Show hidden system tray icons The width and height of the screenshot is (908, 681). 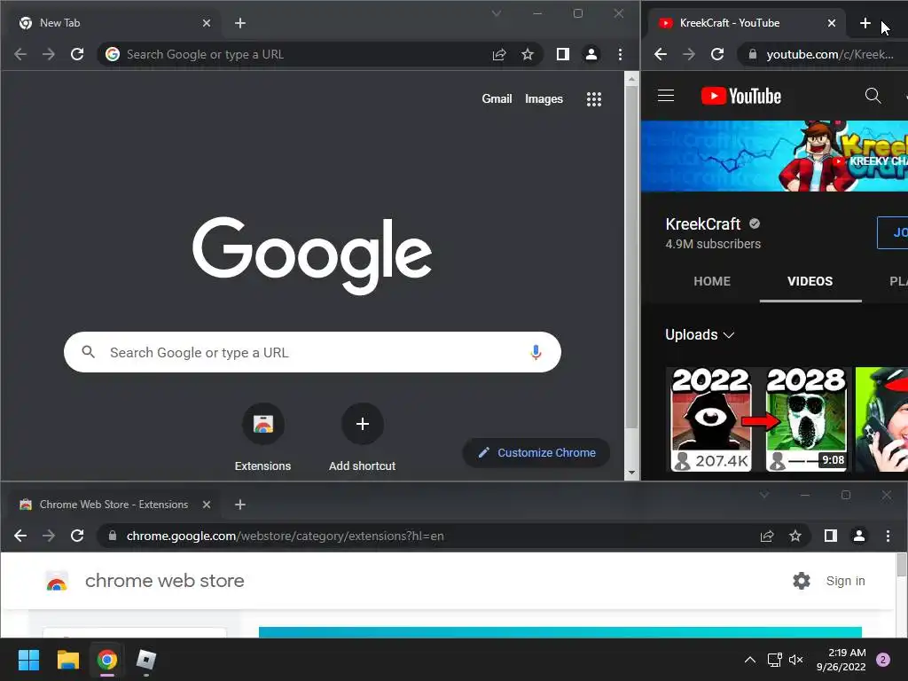coord(749,660)
